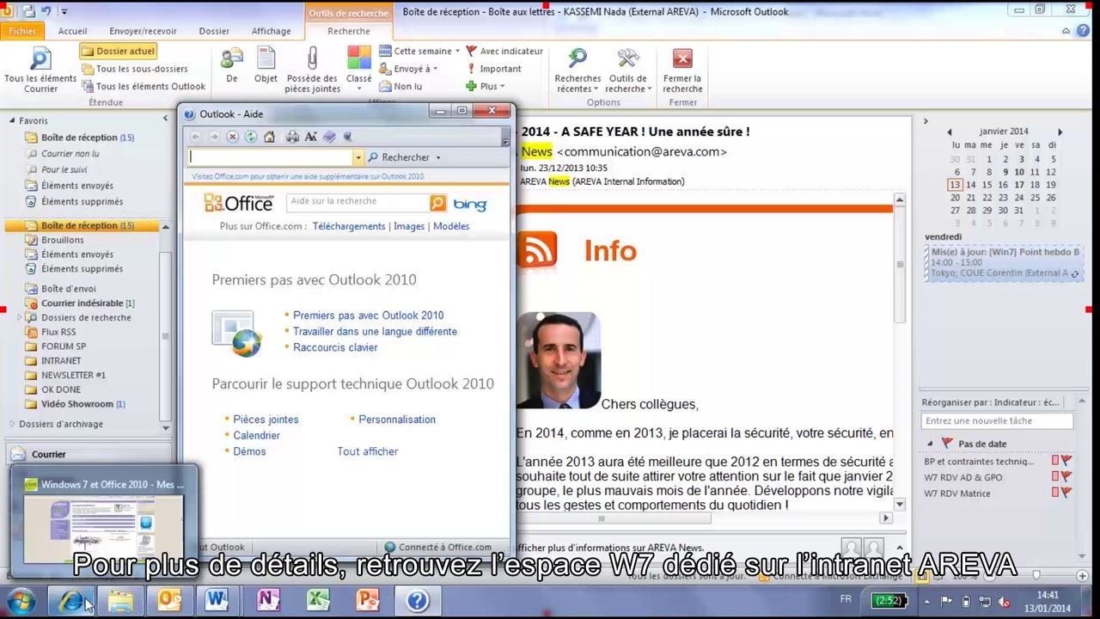Image resolution: width=1100 pixels, height=619 pixels.
Task: Expand Dossiers d'archivage tree
Action: point(11,424)
